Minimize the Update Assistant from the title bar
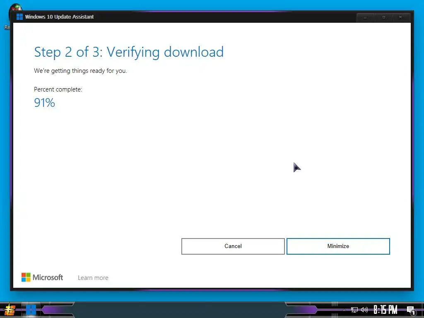This screenshot has width=424, height=318. pyautogui.click(x=365, y=17)
